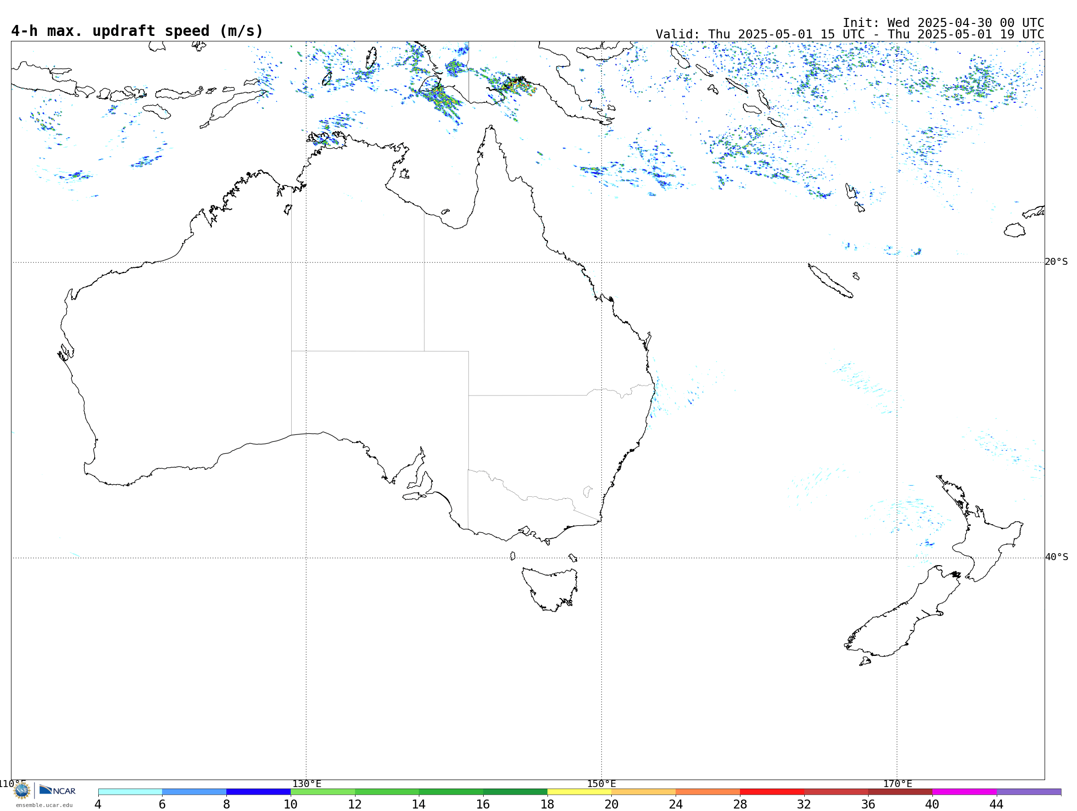Pick the green 12–14 colorbar swatch

coord(387,792)
